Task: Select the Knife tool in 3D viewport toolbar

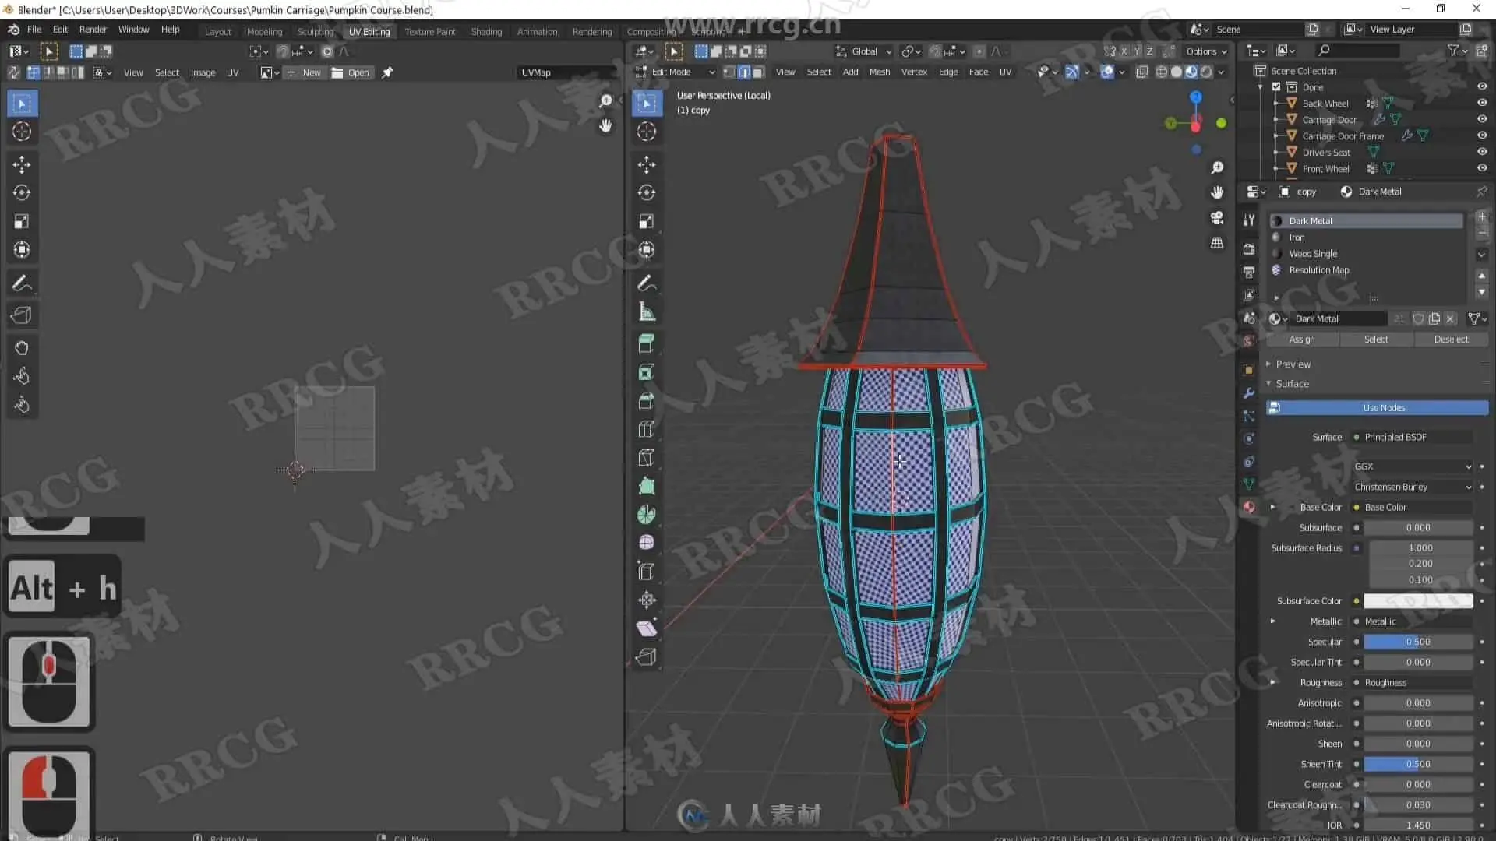Action: click(x=647, y=457)
